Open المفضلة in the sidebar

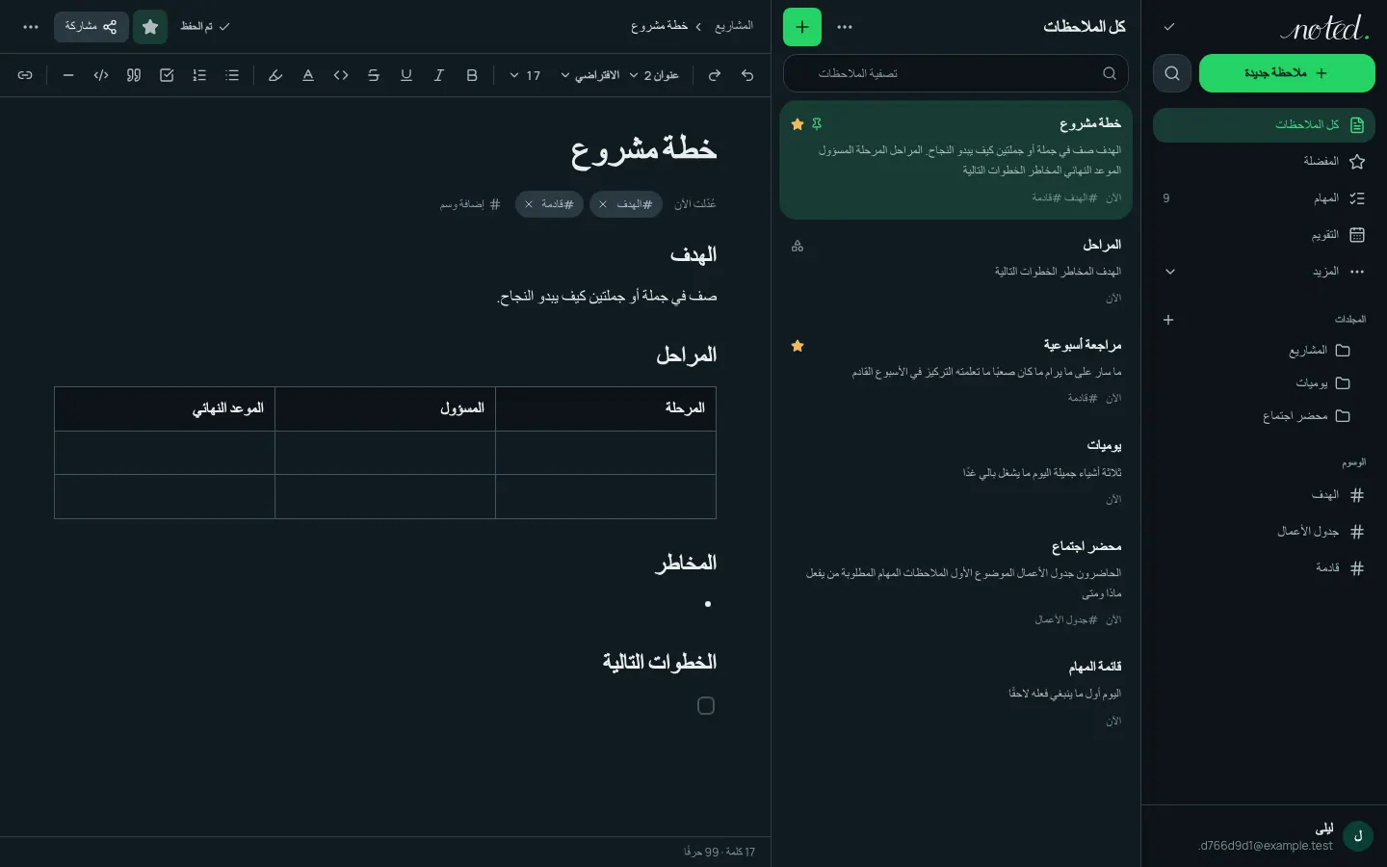1264,162
